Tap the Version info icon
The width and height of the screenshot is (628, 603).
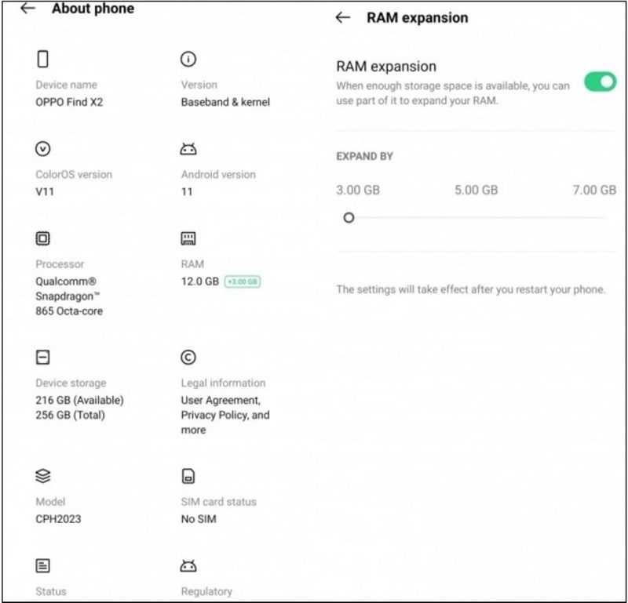(188, 59)
